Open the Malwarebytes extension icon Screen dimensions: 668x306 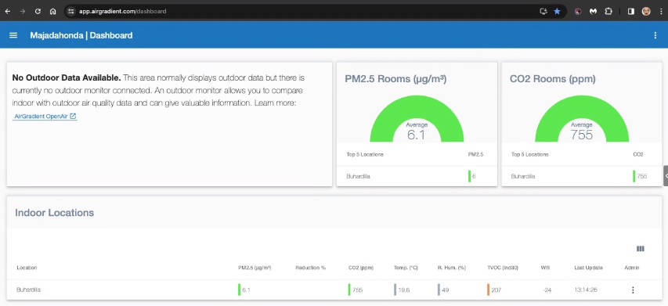click(x=593, y=12)
